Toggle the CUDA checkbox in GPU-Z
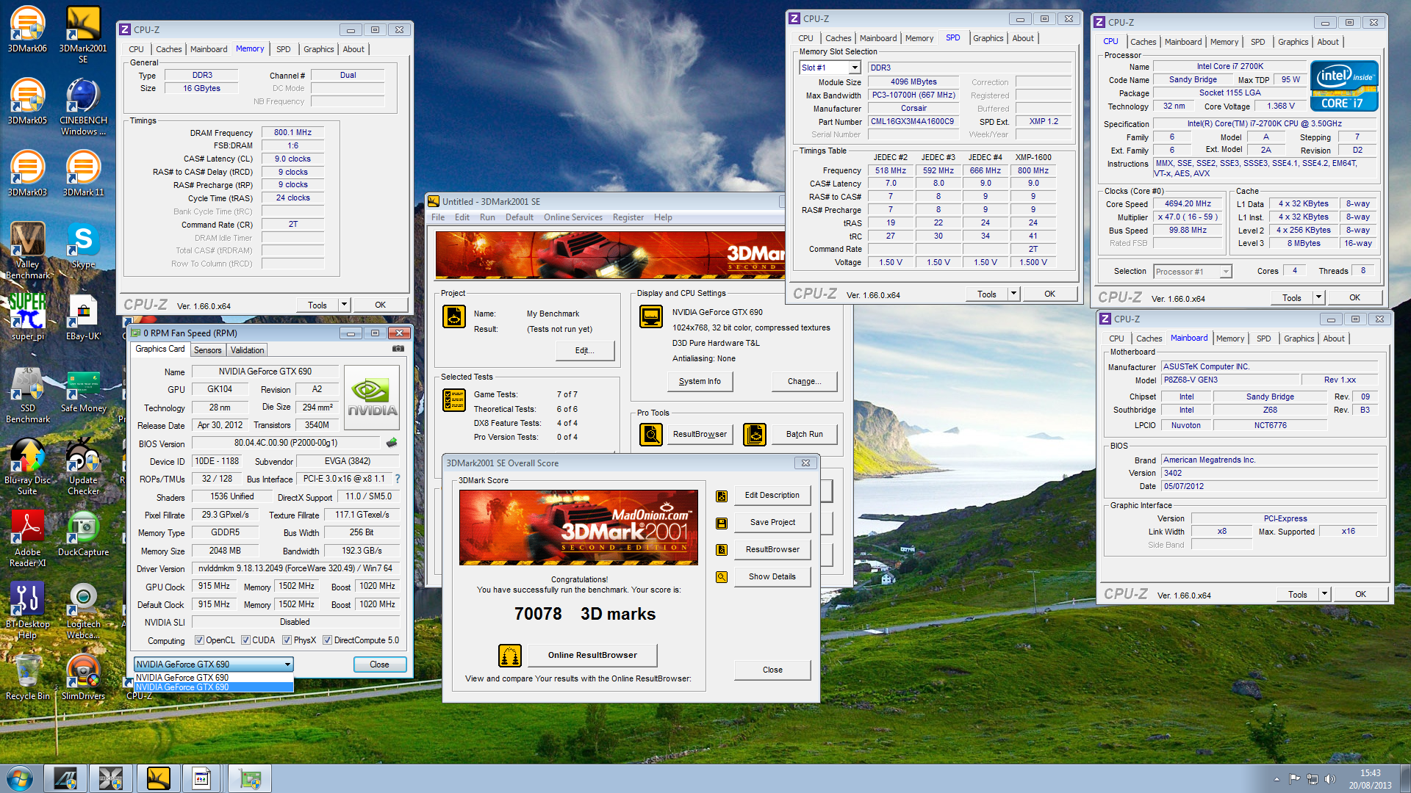The image size is (1411, 793). tap(245, 640)
